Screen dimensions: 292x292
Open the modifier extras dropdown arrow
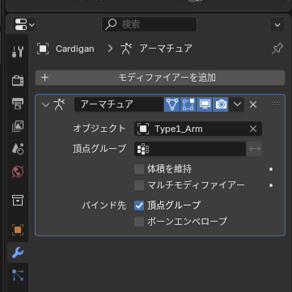[x=237, y=104]
